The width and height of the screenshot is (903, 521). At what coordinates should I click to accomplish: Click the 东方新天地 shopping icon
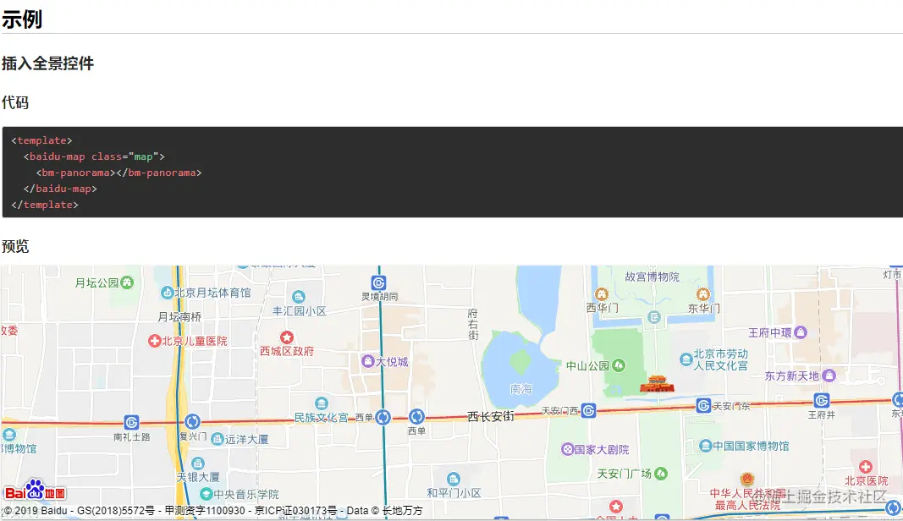pyautogui.click(x=829, y=376)
